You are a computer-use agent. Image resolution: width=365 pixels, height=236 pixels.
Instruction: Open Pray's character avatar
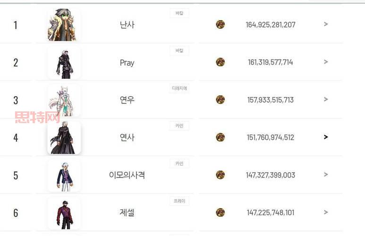[64, 63]
